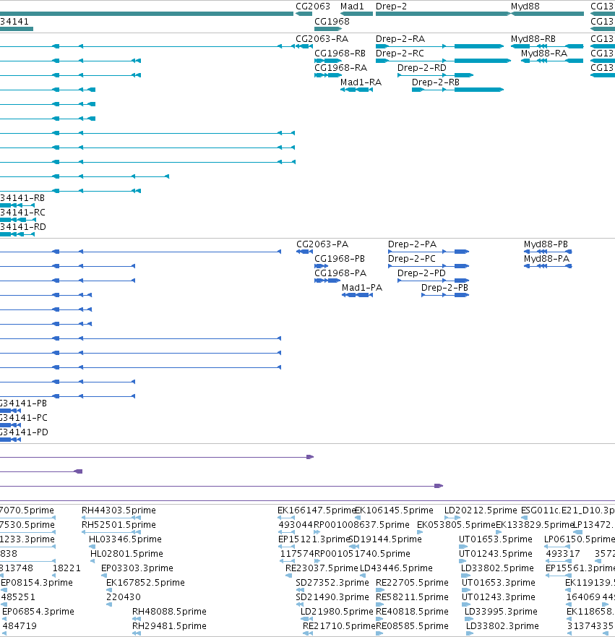Click the teal Myd88 gene bar glyph

(x=547, y=14)
